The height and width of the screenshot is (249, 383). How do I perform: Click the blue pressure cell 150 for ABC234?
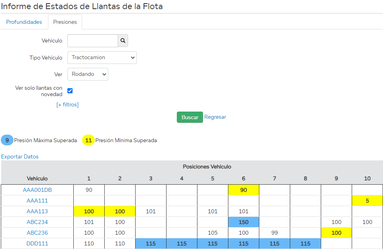243,222
